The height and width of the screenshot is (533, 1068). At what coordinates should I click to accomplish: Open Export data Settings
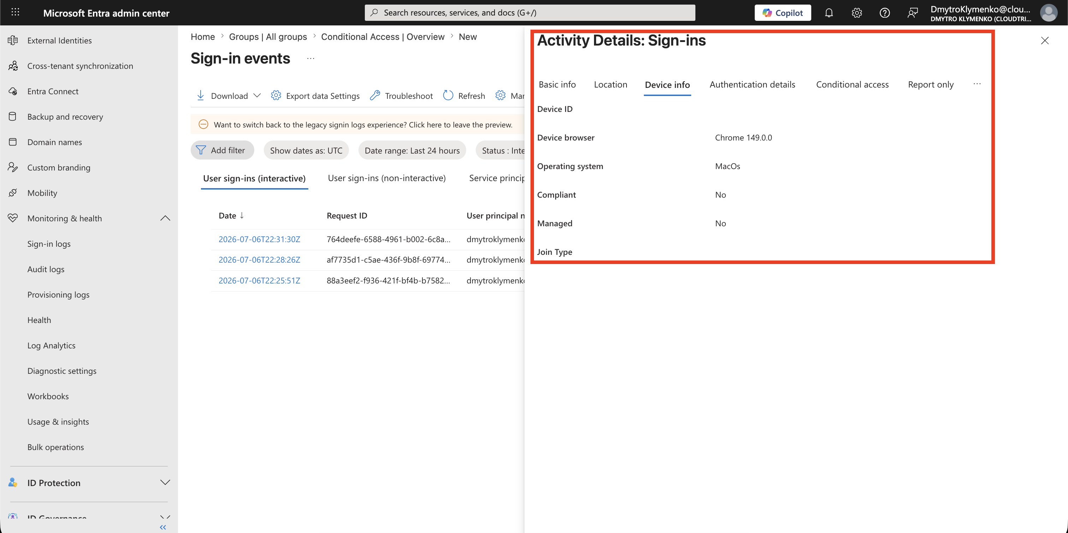315,96
